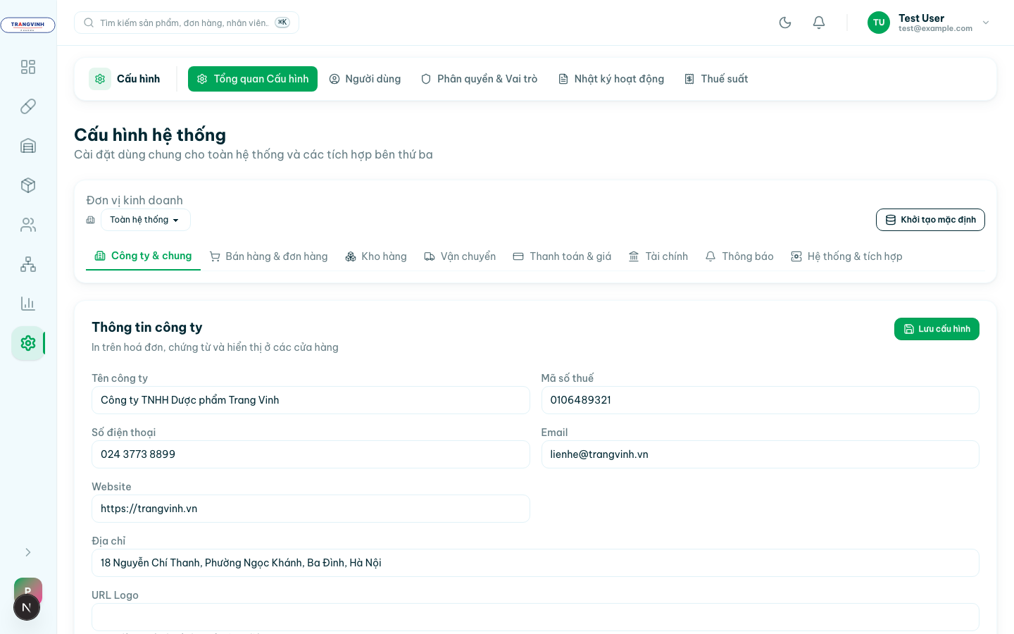This screenshot has width=1014, height=634.
Task: Switch to the Thông báo tab
Action: click(x=739, y=256)
